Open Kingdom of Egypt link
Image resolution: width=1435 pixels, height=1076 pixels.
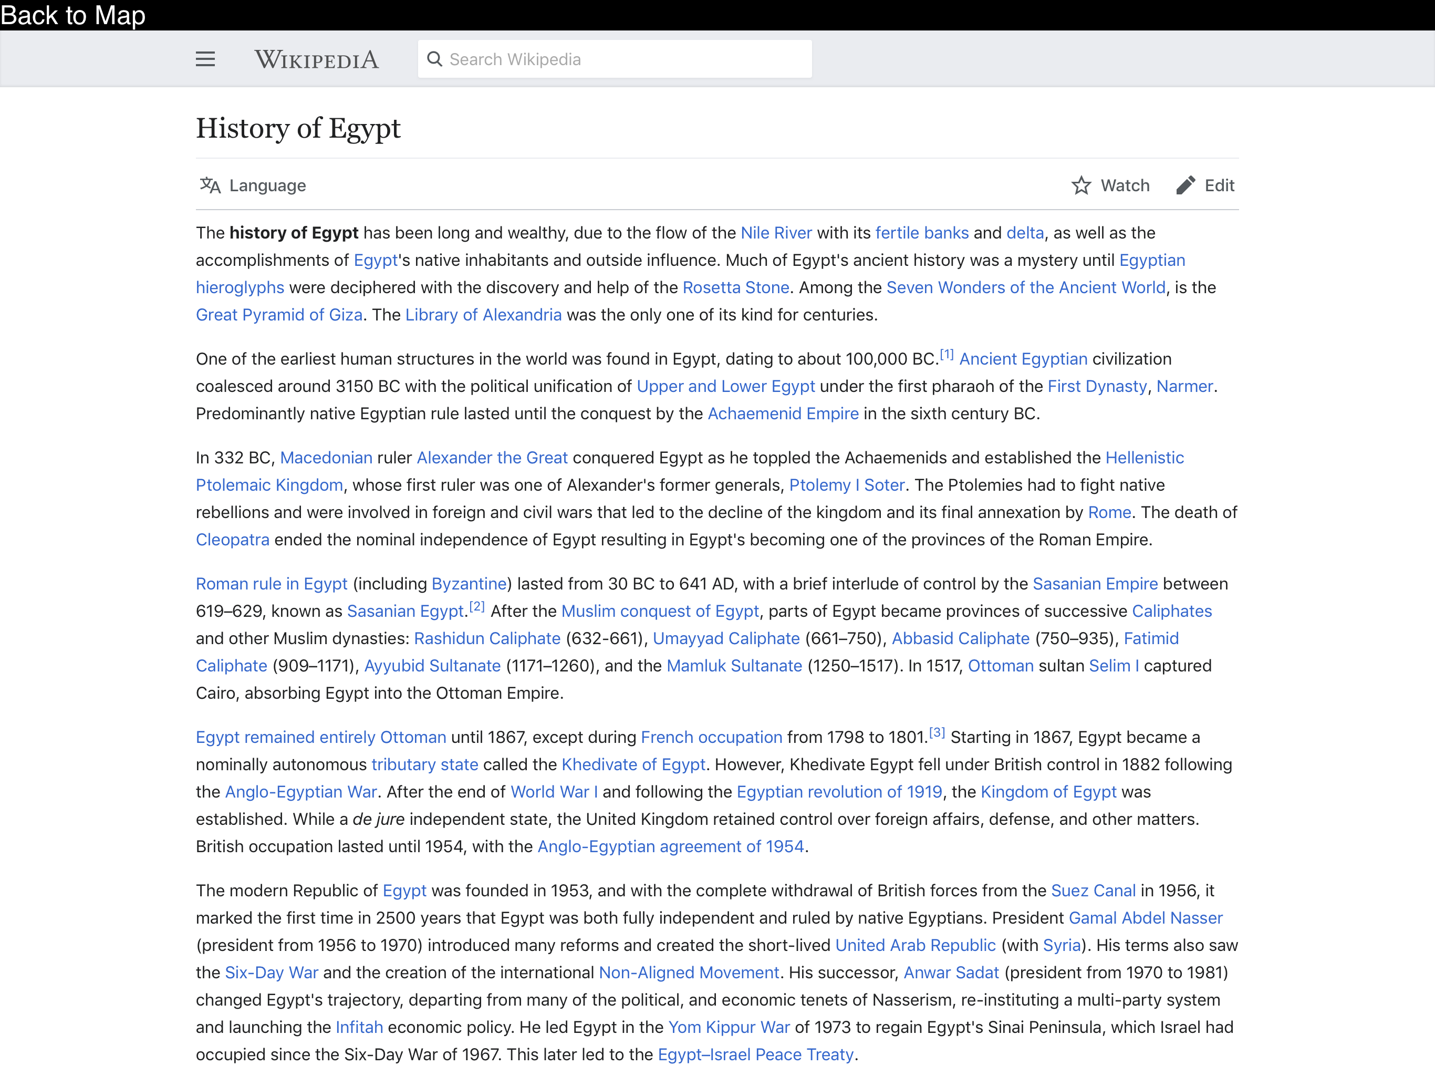click(x=1048, y=791)
